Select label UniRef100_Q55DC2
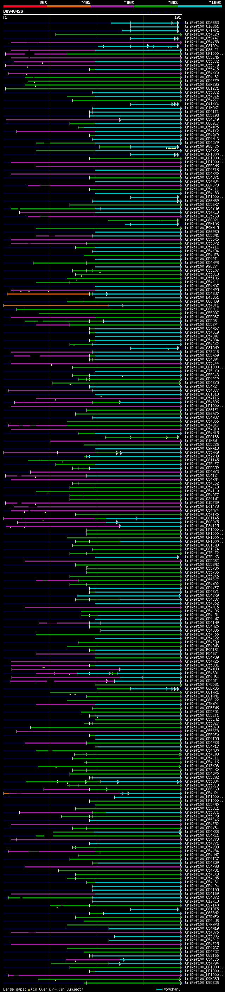Image resolution: width=225 pixels, height=992 pixels. pos(202,93)
